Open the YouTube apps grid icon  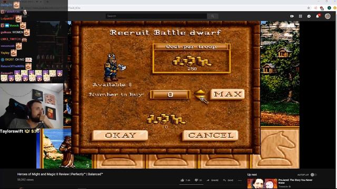(x=301, y=16)
